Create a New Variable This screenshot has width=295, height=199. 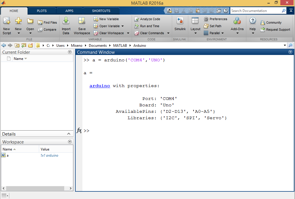click(x=106, y=19)
